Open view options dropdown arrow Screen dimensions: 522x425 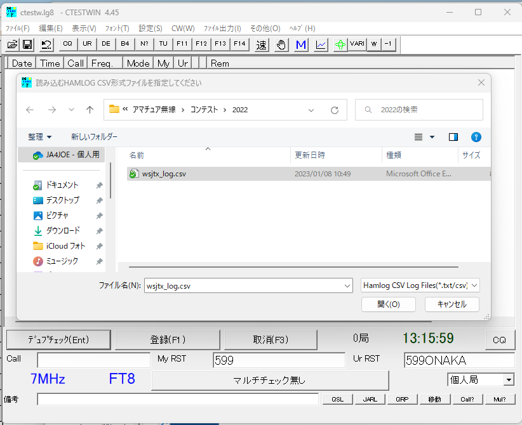[432, 137]
